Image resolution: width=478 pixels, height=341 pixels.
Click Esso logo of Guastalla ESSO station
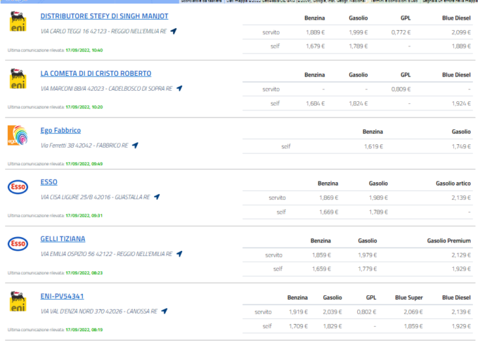[x=18, y=186]
